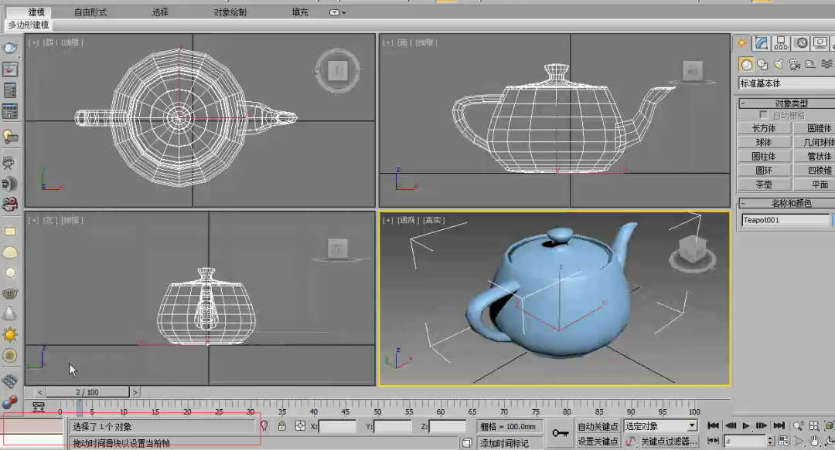Open the 标准基本体 primitives dropdown
The height and width of the screenshot is (450, 835).
tap(783, 83)
